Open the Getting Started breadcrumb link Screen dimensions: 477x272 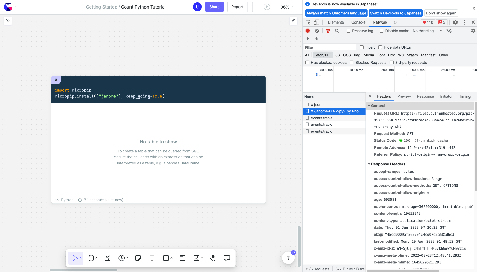(102, 7)
